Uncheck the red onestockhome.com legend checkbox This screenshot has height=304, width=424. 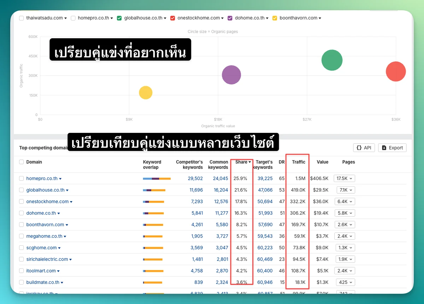172,18
